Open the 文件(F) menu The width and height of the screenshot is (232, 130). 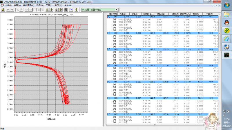(8, 6)
